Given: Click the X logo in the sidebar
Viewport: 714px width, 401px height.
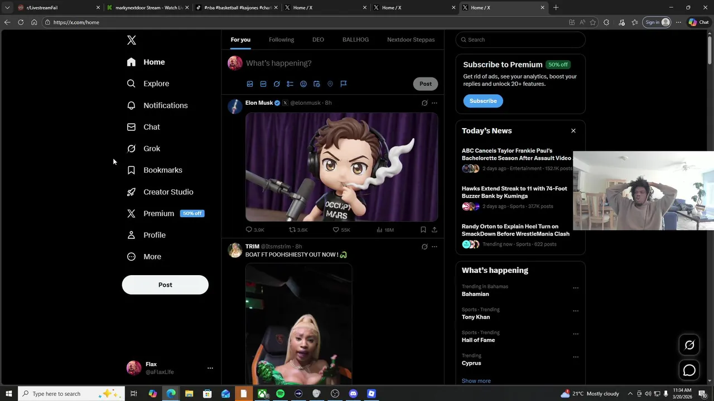Looking at the screenshot, I should click(x=132, y=40).
